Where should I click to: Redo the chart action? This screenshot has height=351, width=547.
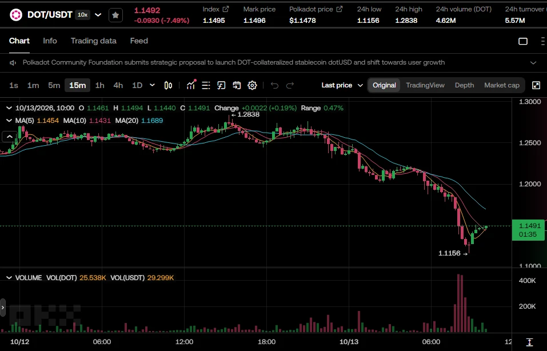tap(290, 85)
